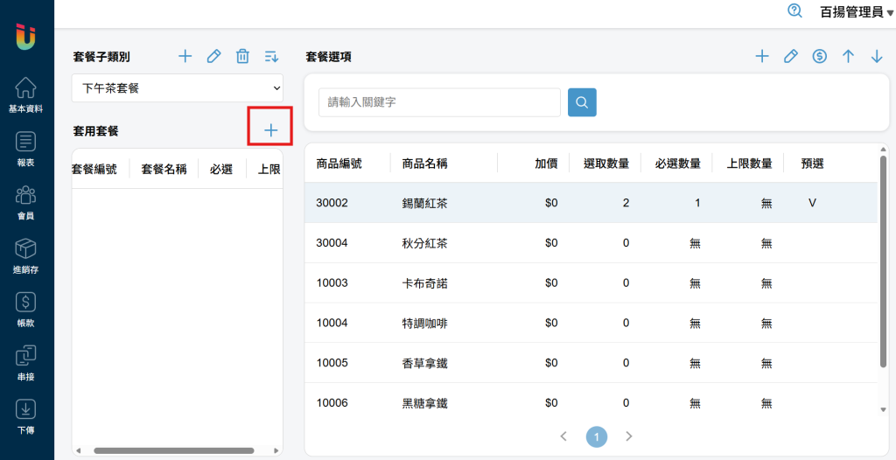The width and height of the screenshot is (896, 460).
Task: Go to the next page arrow
Action: pyautogui.click(x=628, y=436)
